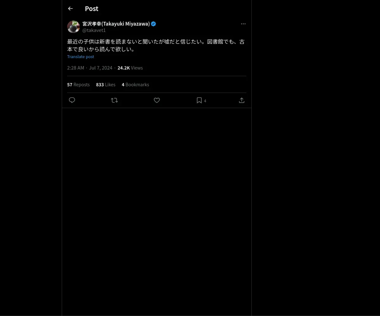Like the post with the heart icon
This screenshot has height=316, width=380.
pos(157,100)
